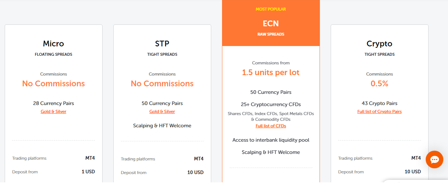Click 43 Crypto Pairs text
Viewport: 448px width, 187px height.
pos(379,103)
